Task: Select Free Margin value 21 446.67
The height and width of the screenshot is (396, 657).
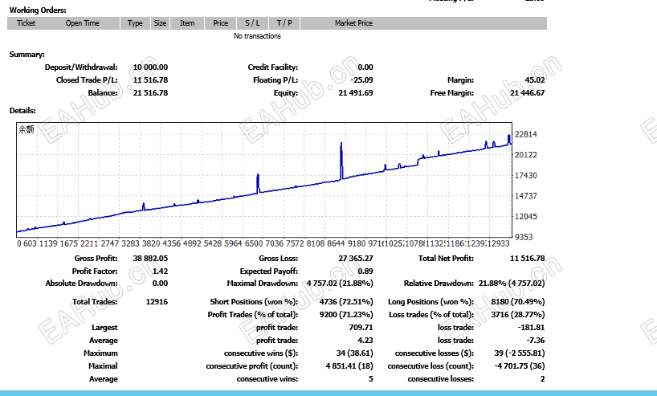Action: point(528,93)
